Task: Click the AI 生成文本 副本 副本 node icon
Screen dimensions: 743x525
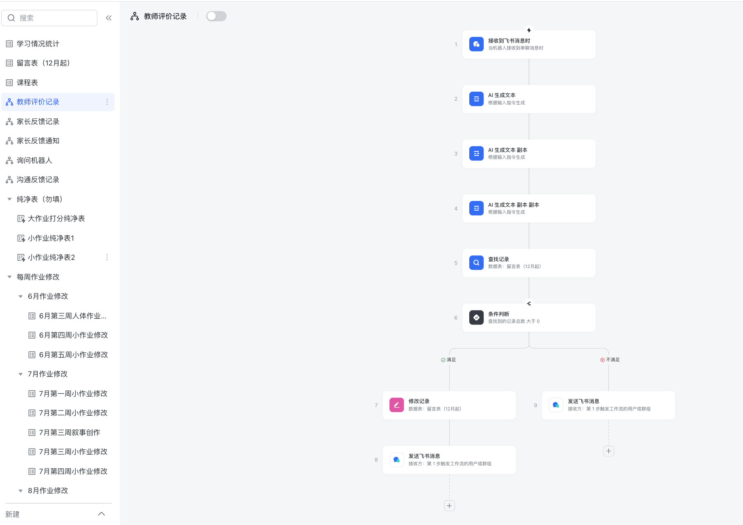Action: click(x=476, y=208)
